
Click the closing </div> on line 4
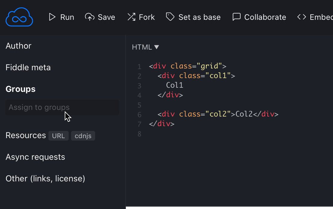[170, 95]
